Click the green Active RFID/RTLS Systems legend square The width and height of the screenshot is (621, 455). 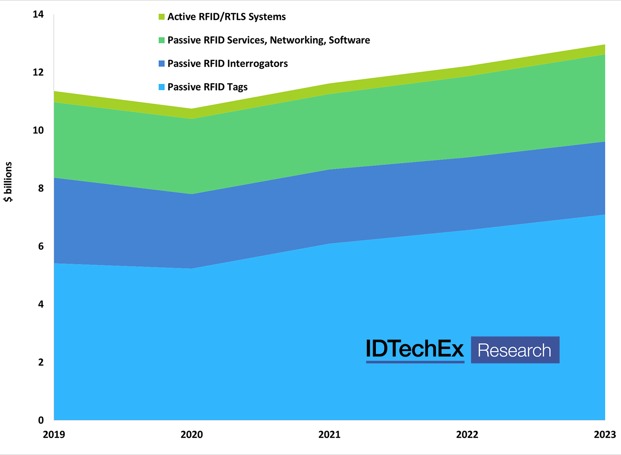pyautogui.click(x=161, y=17)
